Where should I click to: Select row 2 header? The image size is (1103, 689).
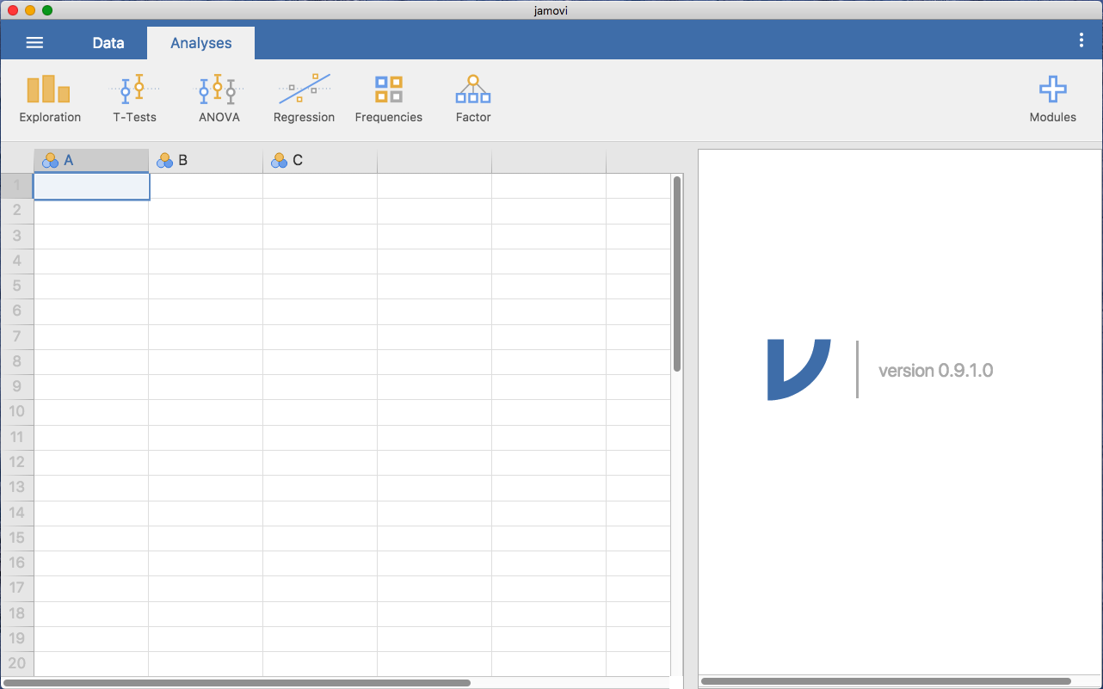pyautogui.click(x=16, y=211)
